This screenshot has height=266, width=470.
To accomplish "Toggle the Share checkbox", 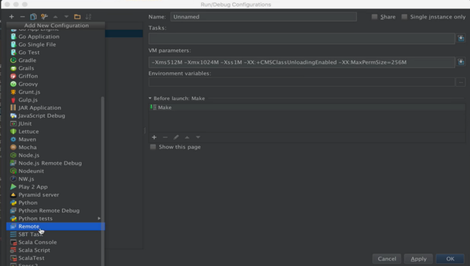I will click(375, 17).
